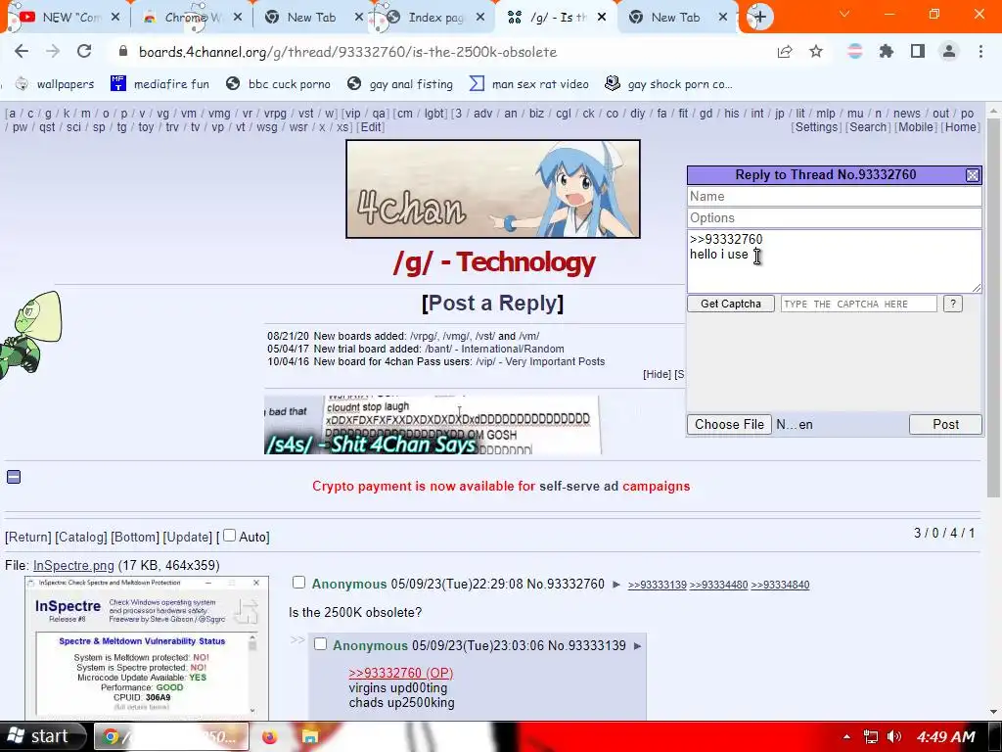Click the >>93332760 (OP) quote link
Viewport: 1002px width, 752px height.
400,674
